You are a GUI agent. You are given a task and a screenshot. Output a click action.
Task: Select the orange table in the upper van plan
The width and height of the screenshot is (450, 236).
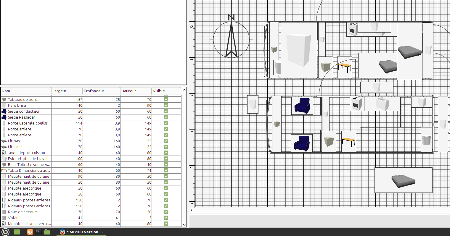tap(345, 67)
